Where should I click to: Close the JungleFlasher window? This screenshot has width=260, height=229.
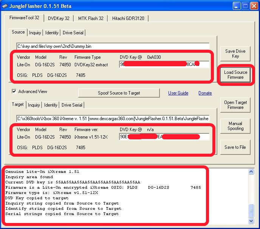[x=254, y=6]
